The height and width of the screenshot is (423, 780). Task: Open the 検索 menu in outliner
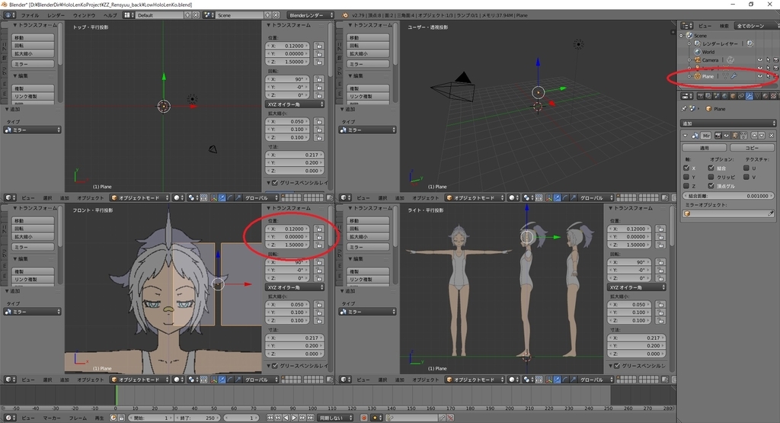pyautogui.click(x=724, y=26)
